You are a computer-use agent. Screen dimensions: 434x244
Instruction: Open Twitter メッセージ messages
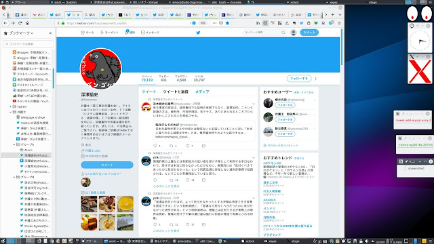coord(151,33)
